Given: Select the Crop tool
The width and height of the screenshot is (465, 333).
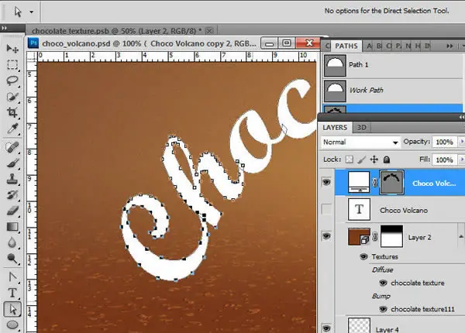Looking at the screenshot, I should click(x=12, y=112).
